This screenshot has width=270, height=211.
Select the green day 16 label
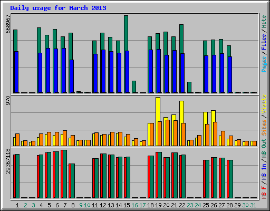pos(134,205)
